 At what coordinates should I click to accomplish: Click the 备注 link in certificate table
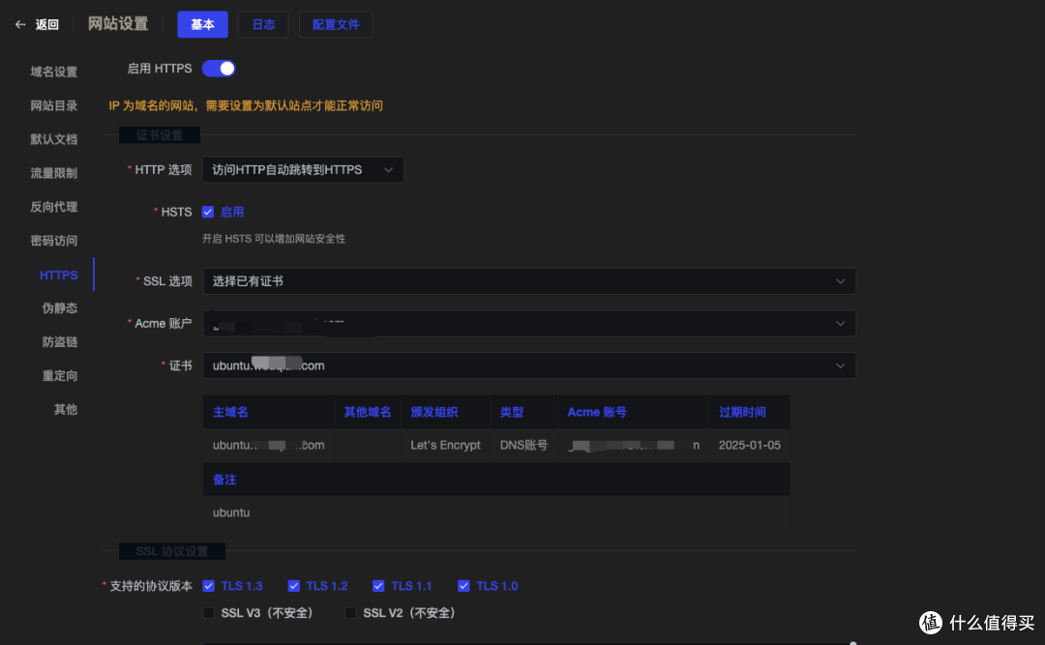tap(224, 479)
